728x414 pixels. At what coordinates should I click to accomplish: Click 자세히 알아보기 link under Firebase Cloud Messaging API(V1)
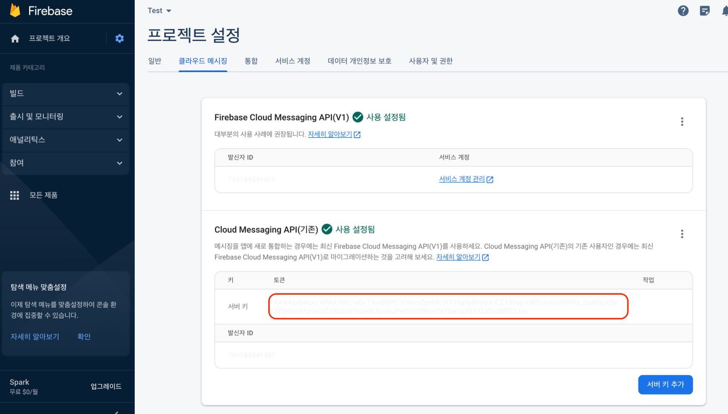(330, 134)
